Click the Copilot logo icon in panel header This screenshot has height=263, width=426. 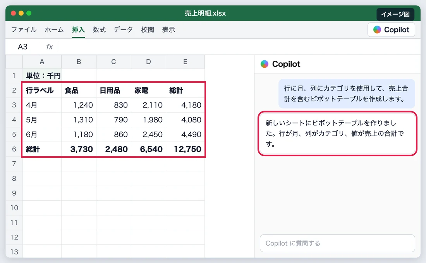265,64
